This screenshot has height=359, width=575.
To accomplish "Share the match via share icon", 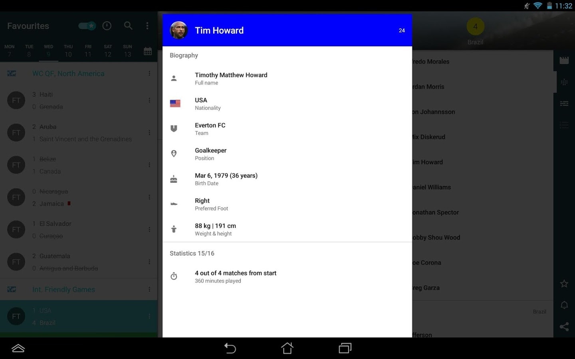I will click(564, 327).
